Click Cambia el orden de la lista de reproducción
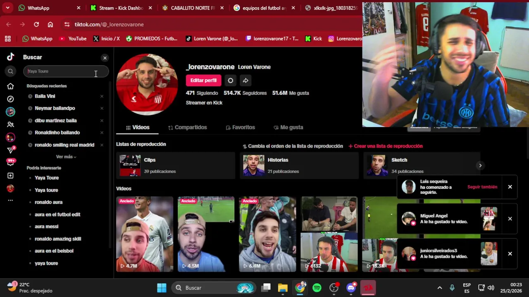This screenshot has width=529, height=297. tap(293, 146)
